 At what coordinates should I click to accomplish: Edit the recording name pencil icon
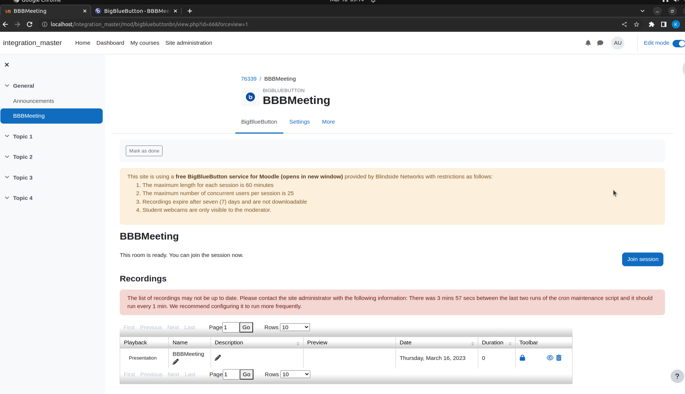[x=175, y=362]
